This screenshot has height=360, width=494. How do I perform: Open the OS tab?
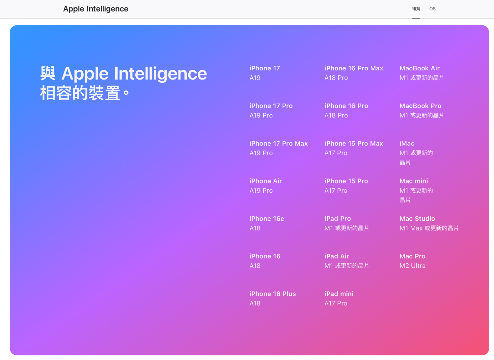click(x=432, y=9)
